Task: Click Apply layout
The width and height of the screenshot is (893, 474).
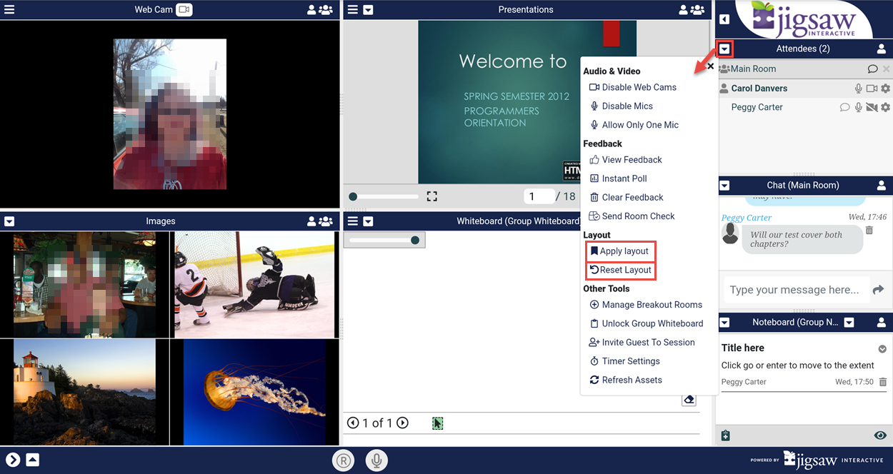Action: click(623, 251)
